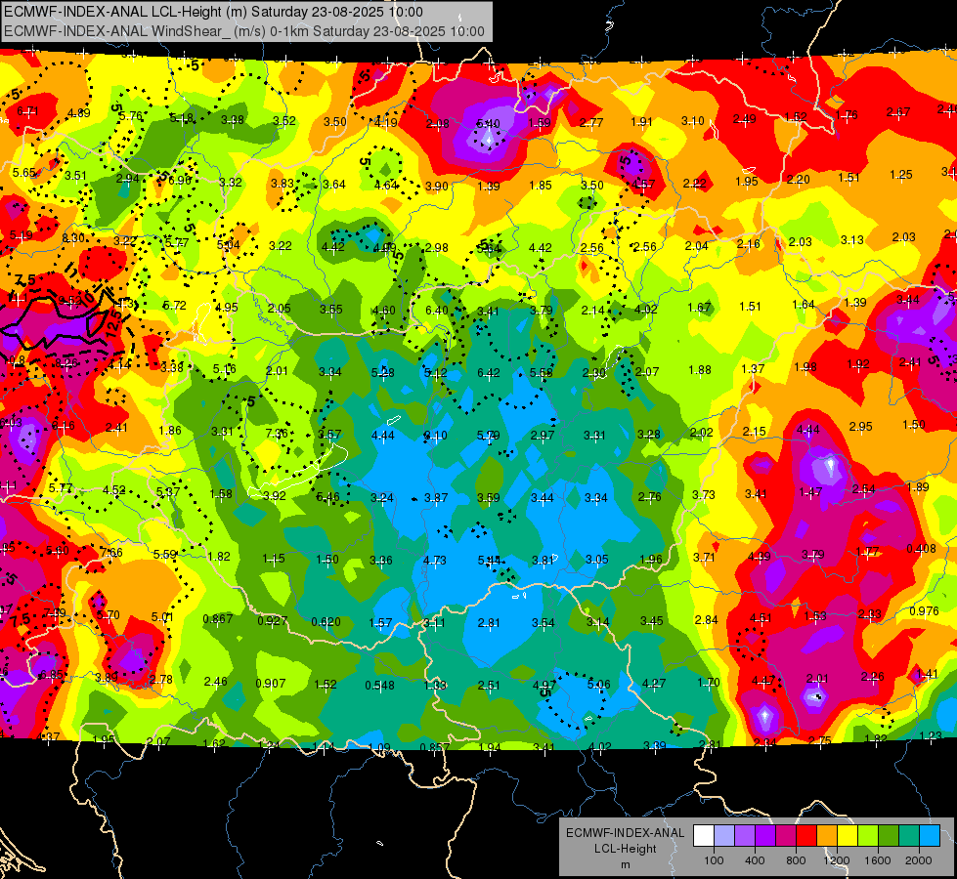This screenshot has height=879, width=957.
Task: Click the teal legend swatch
Action: 909,836
